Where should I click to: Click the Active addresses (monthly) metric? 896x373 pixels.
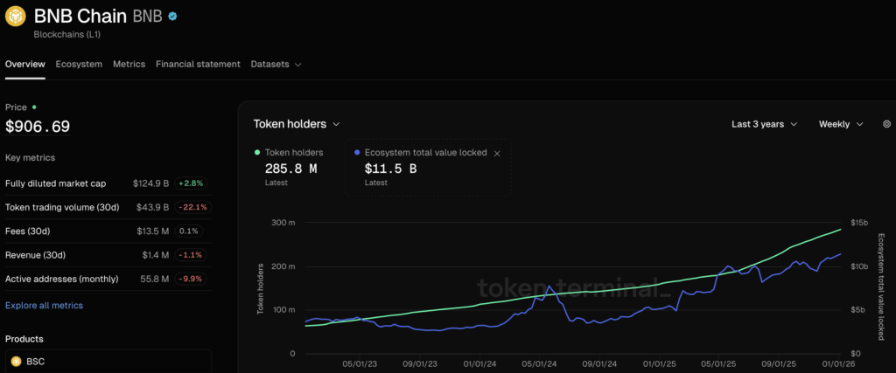pos(63,279)
